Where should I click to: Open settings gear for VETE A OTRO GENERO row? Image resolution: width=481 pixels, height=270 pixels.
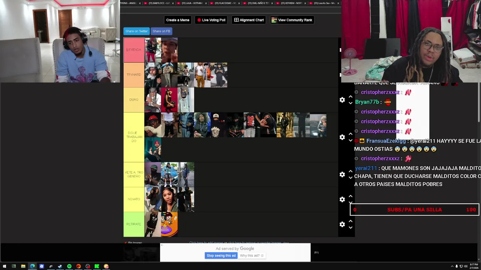tap(342, 174)
